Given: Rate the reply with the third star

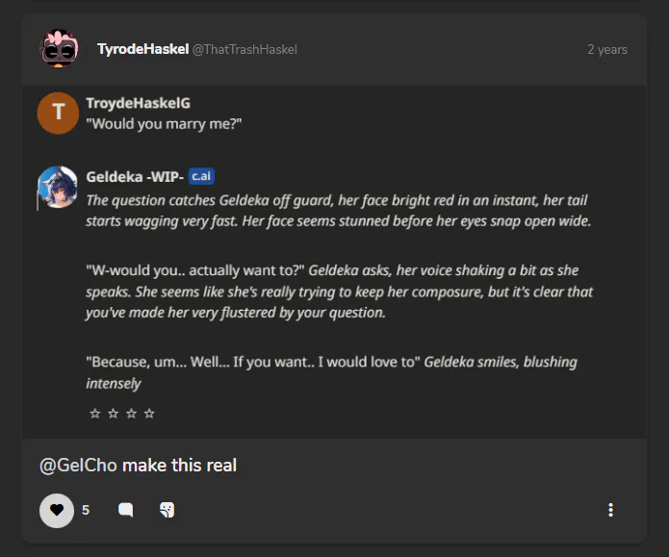Looking at the screenshot, I should point(131,414).
